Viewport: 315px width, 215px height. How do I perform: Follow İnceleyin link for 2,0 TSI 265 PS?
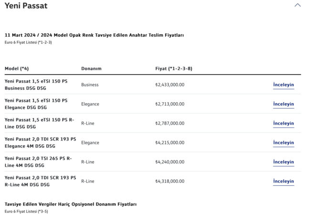click(x=283, y=162)
